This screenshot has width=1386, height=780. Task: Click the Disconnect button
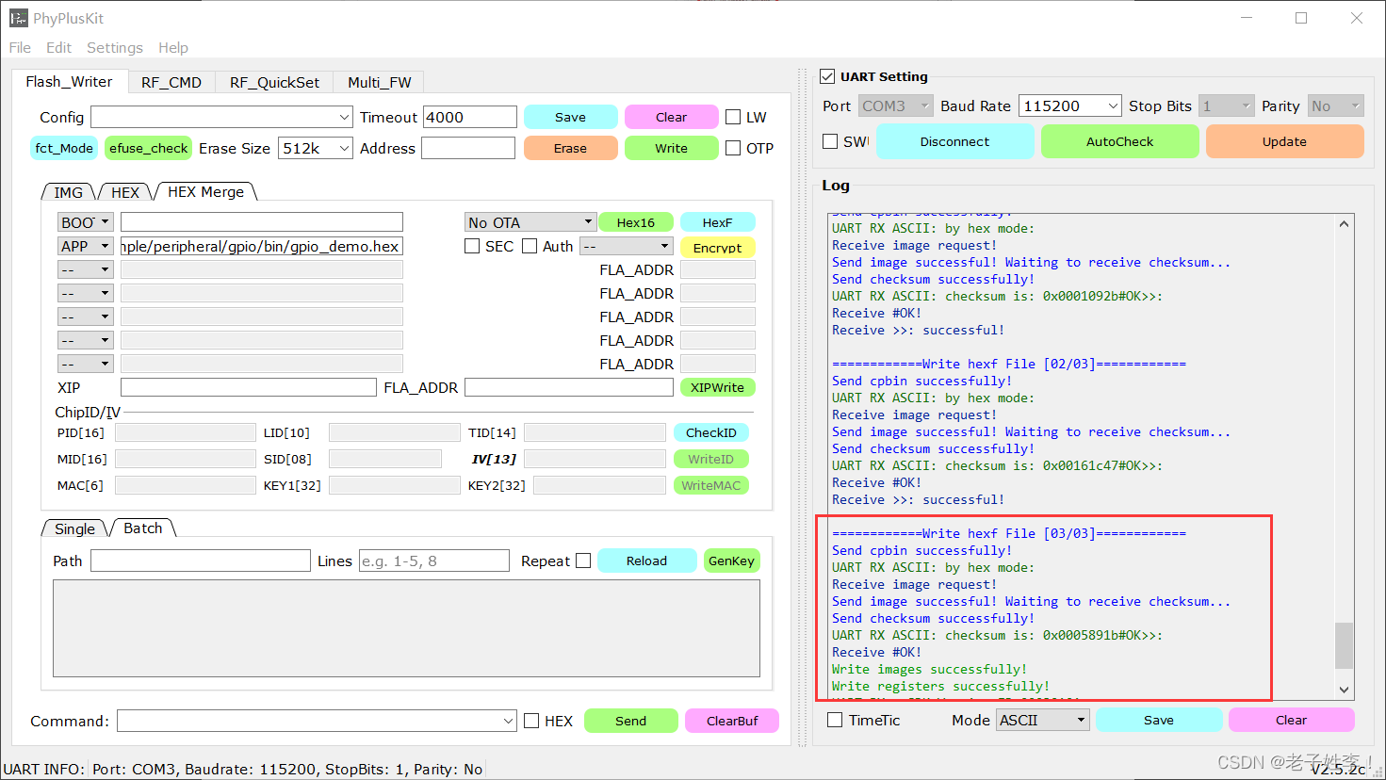point(954,141)
